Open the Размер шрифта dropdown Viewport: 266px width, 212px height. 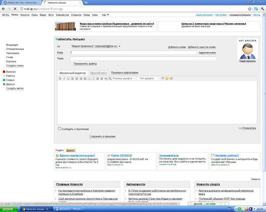[x=124, y=78]
